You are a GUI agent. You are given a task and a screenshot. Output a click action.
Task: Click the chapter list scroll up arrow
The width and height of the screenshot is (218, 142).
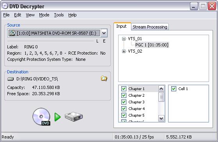(x=161, y=89)
